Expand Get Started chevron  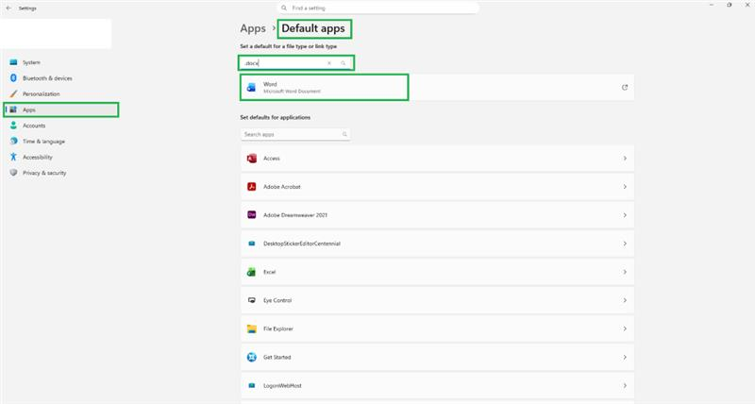[625, 358]
